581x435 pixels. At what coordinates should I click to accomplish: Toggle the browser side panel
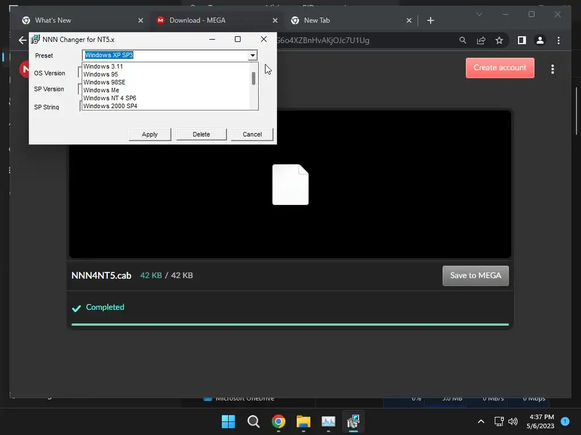pos(522,40)
